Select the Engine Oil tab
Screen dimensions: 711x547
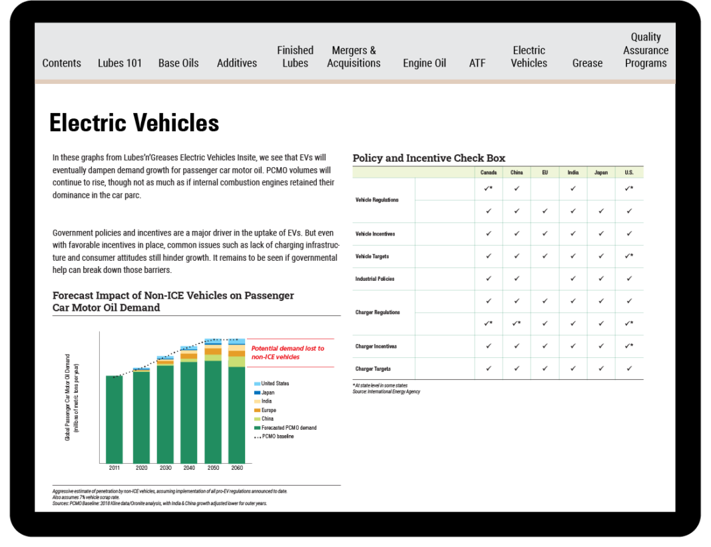(424, 63)
